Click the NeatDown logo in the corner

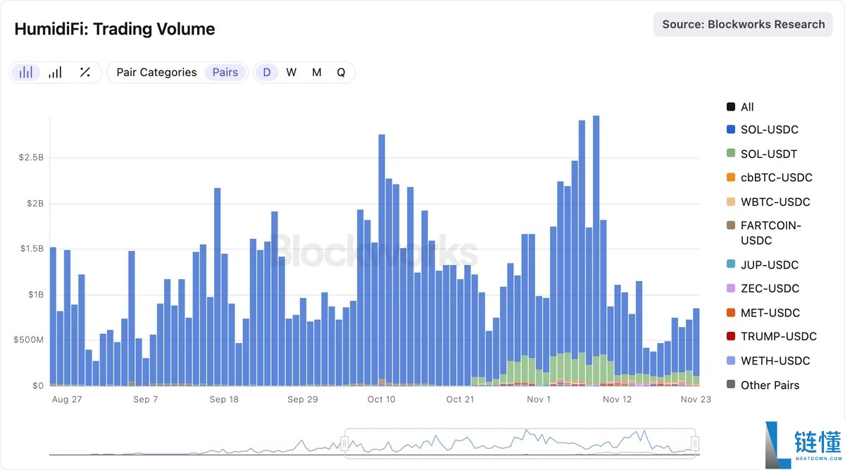[803, 445]
